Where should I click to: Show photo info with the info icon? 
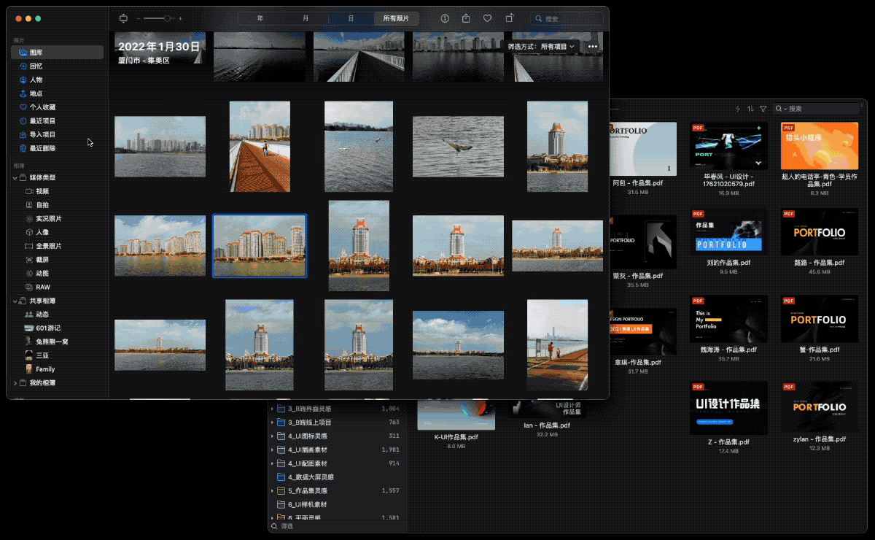tap(446, 18)
